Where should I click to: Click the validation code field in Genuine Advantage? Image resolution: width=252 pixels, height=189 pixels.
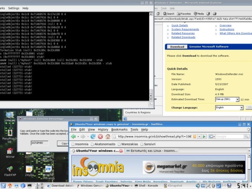tap(40, 143)
